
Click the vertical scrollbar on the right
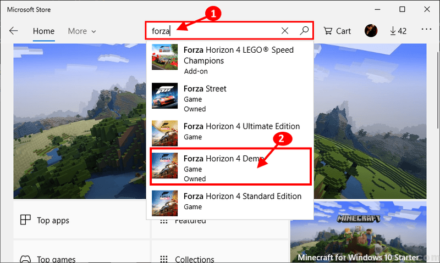(x=438, y=89)
